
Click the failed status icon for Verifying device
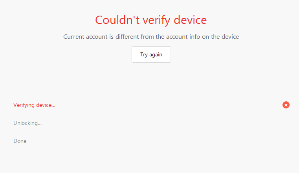(286, 105)
